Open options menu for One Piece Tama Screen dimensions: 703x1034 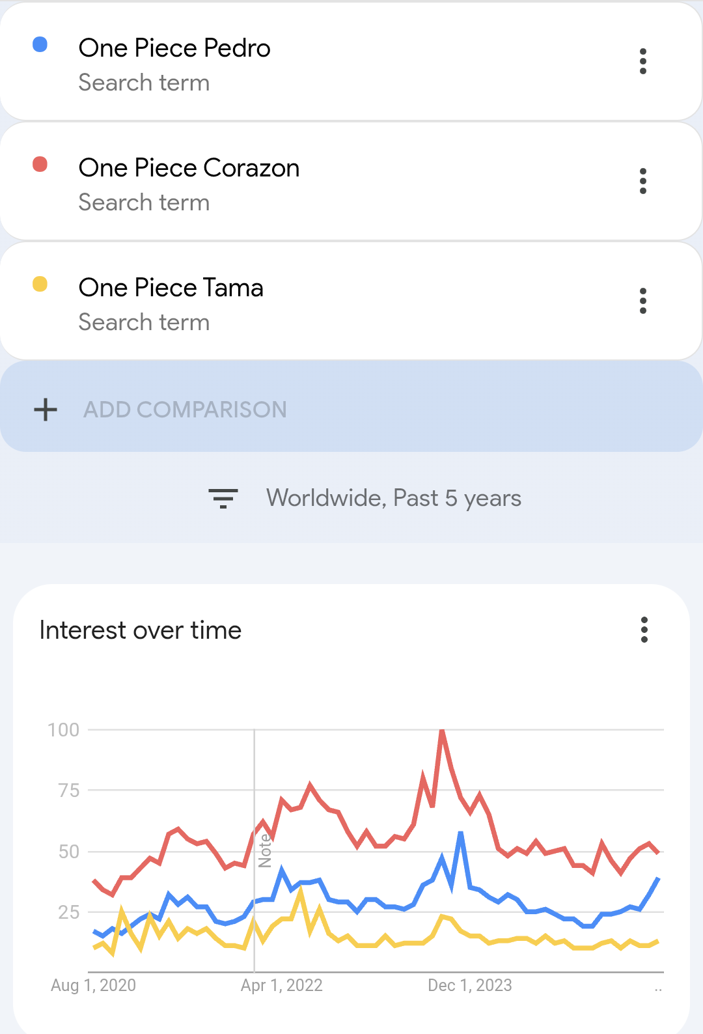tap(642, 301)
